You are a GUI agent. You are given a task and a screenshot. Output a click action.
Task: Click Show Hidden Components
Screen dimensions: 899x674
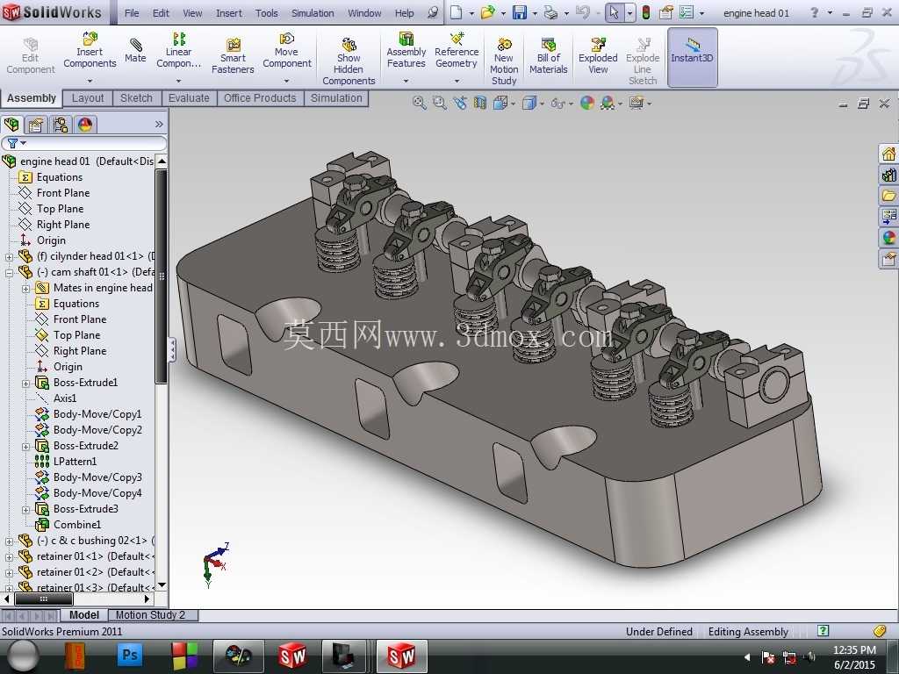click(349, 62)
